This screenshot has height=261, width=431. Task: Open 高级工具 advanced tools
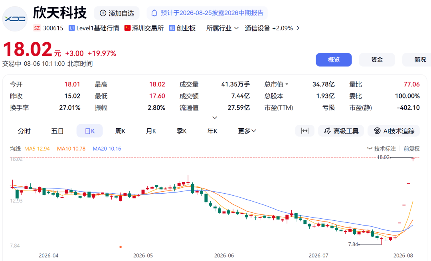click(x=341, y=131)
